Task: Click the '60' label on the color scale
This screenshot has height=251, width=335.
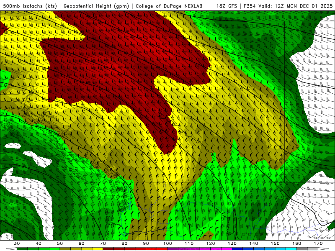Action: coord(81,243)
